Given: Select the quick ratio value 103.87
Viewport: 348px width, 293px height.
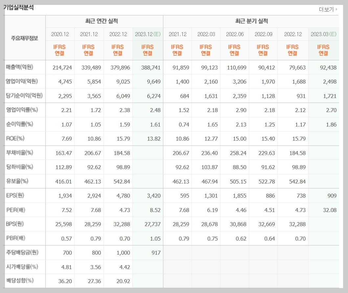Looking at the screenshot, I should pyautogui.click(x=210, y=167).
